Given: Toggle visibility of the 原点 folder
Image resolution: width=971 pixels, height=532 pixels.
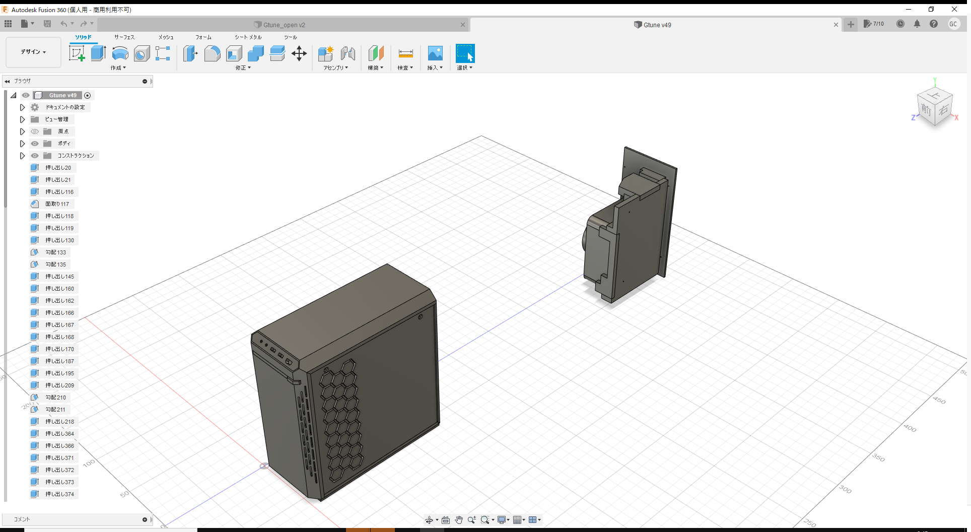Looking at the screenshot, I should click(35, 131).
